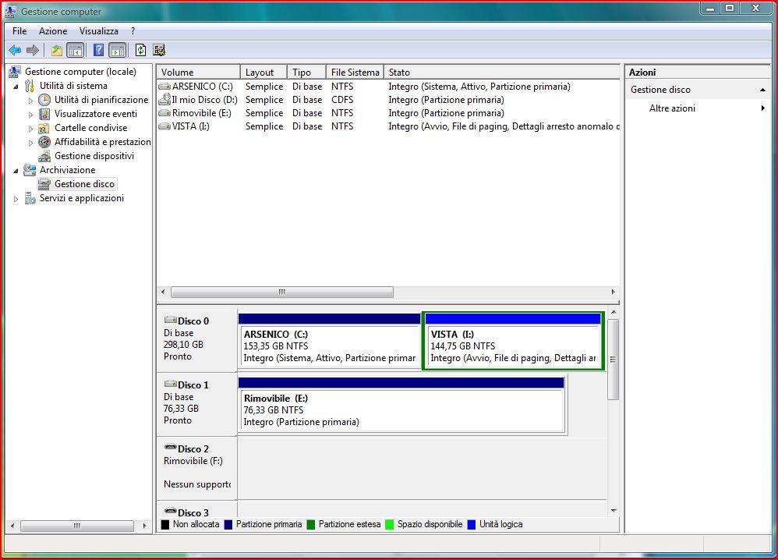This screenshot has height=560, width=778.
Task: Collapse the Utilità di sistema tree node
Action: click(16, 87)
